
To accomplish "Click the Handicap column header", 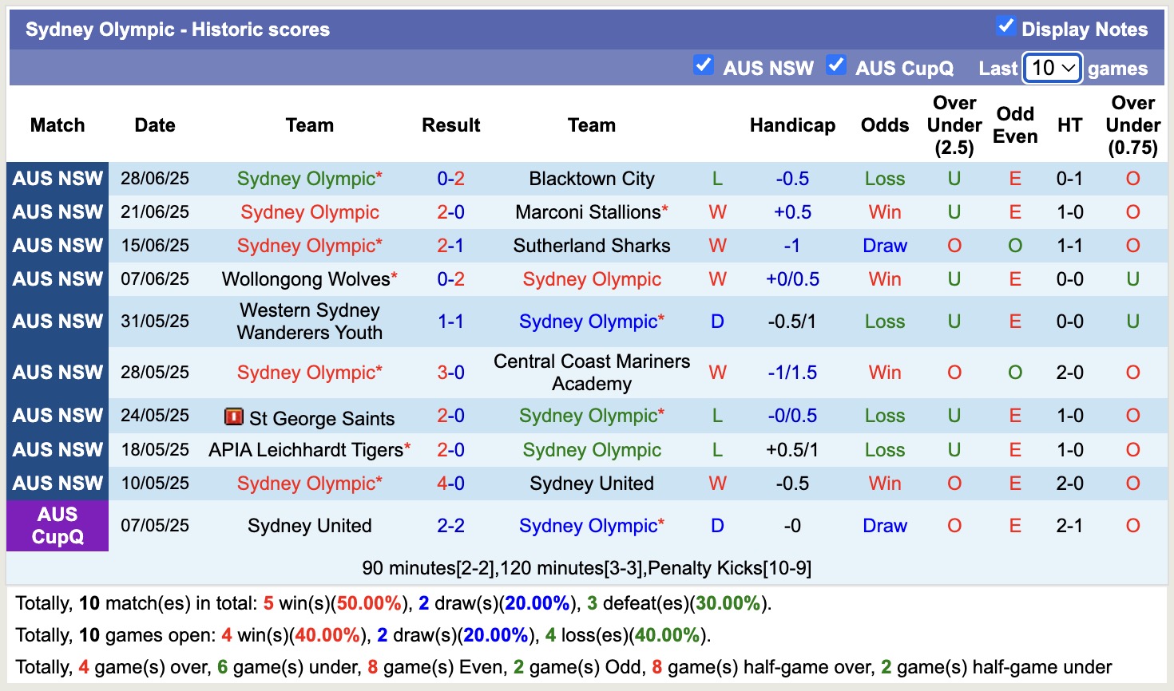I will 791,125.
